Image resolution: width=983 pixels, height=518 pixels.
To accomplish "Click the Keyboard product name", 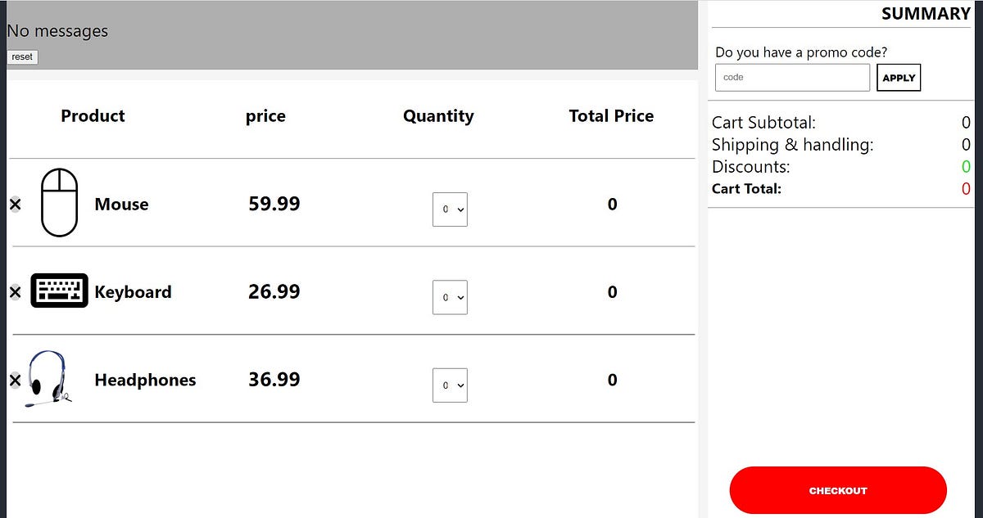I will 133,292.
